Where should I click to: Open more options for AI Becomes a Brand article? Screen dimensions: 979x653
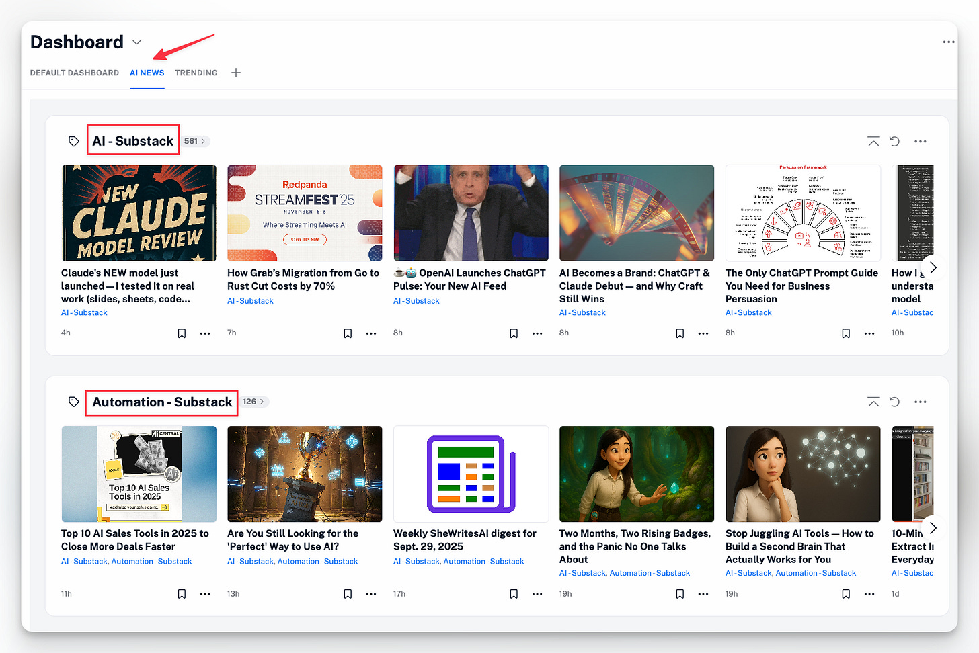(x=703, y=333)
